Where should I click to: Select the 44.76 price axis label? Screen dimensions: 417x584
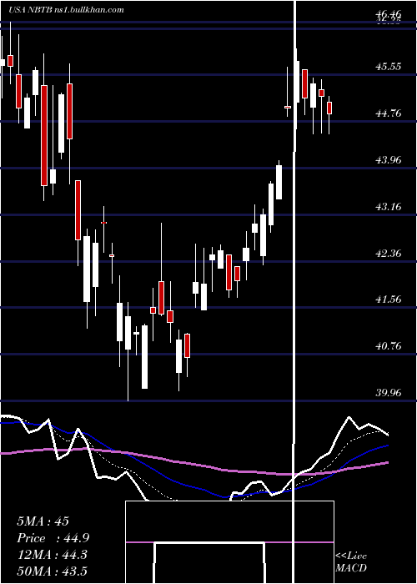point(389,113)
